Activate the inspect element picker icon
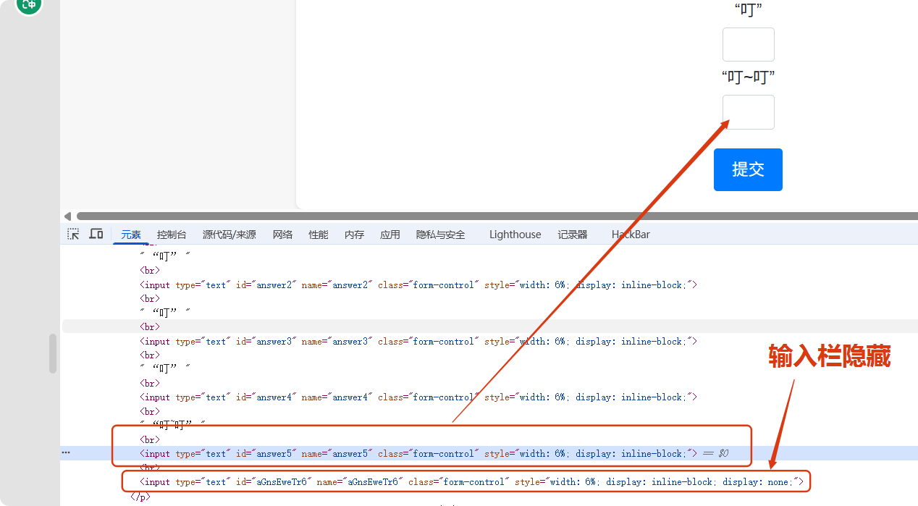This screenshot has width=918, height=506. pos(73,234)
